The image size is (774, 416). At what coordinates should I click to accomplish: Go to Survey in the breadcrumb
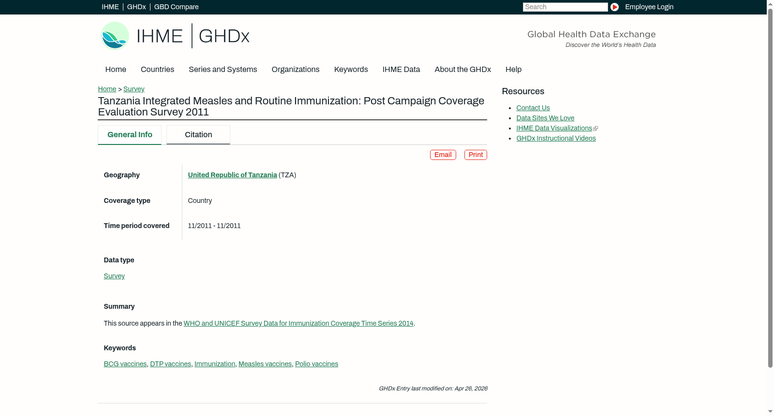[134, 89]
